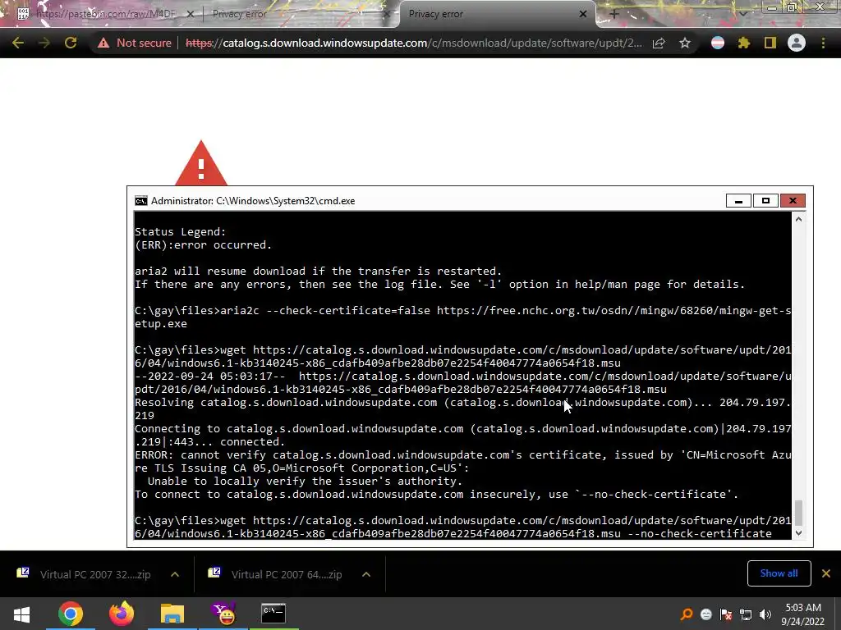The height and width of the screenshot is (630, 841).
Task: Click the cmd scrollbar down arrow
Action: (798, 532)
